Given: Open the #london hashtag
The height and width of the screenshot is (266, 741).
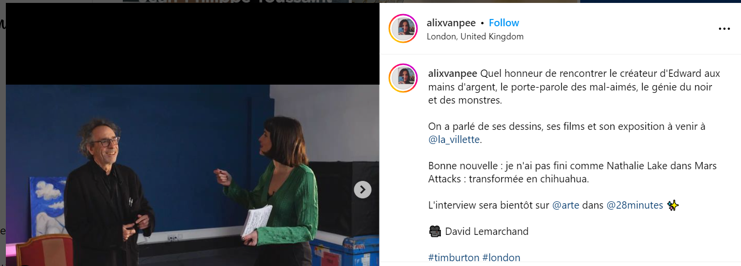Looking at the screenshot, I should click(501, 258).
